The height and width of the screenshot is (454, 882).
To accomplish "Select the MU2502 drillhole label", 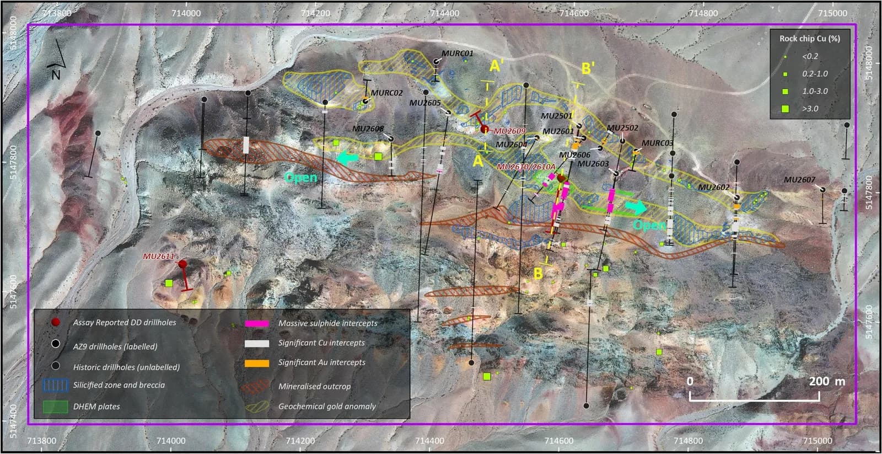I will click(x=622, y=128).
